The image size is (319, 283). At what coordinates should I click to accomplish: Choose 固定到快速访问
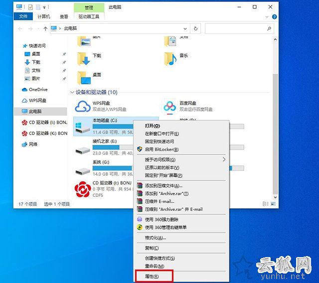click(x=181, y=141)
